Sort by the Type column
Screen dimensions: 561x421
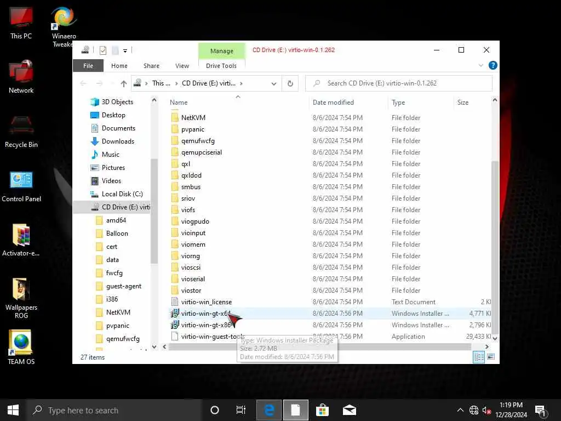[x=421, y=103]
